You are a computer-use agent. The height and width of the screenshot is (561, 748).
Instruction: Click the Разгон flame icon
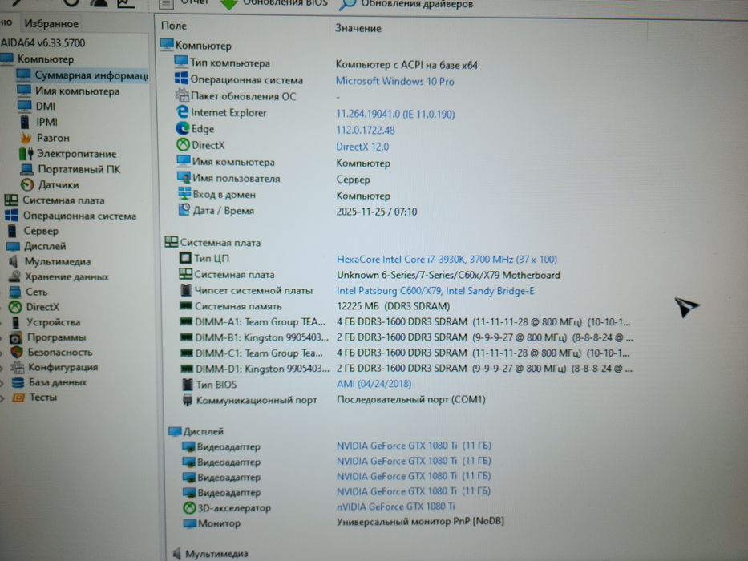26,138
